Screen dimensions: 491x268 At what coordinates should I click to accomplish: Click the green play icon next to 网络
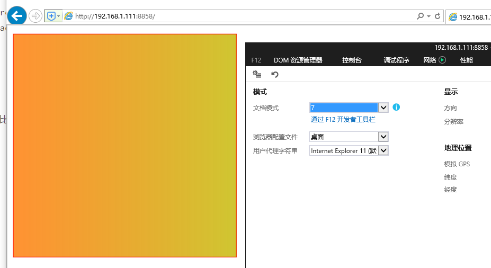(x=442, y=60)
